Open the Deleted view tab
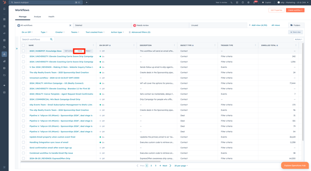 click(102, 25)
